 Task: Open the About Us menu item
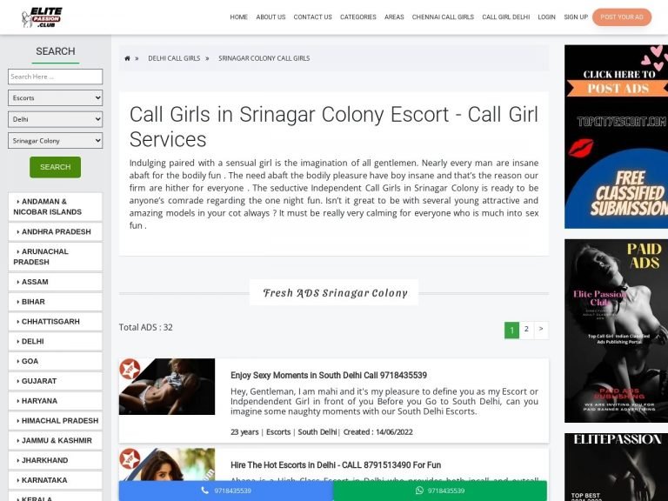coord(271,17)
